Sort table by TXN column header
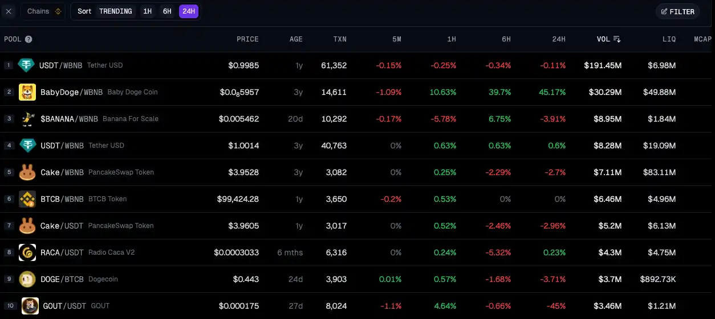 click(x=340, y=39)
